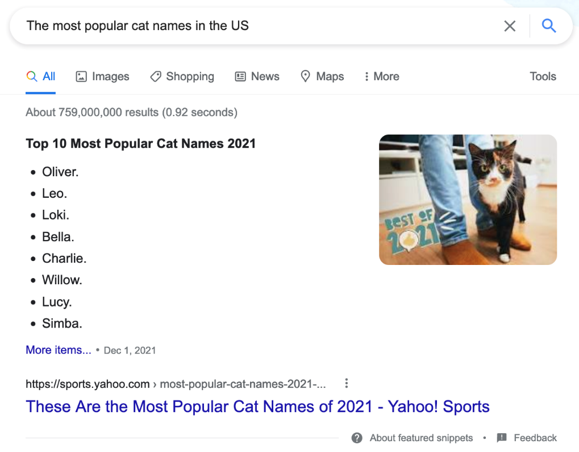579x452 pixels.
Task: Switch to the Images tab
Action: point(110,77)
